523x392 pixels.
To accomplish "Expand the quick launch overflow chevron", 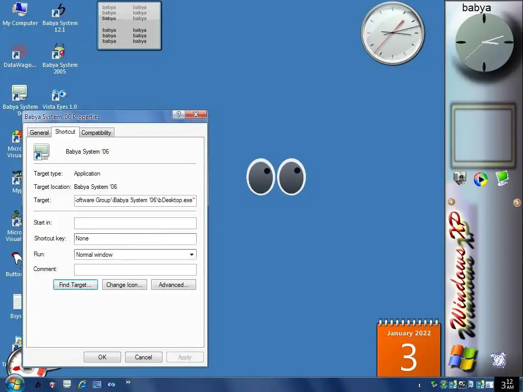I will coord(128,382).
